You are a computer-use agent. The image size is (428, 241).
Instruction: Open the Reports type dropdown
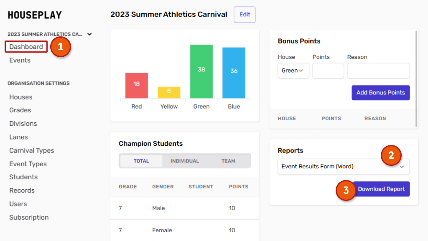[344, 167]
